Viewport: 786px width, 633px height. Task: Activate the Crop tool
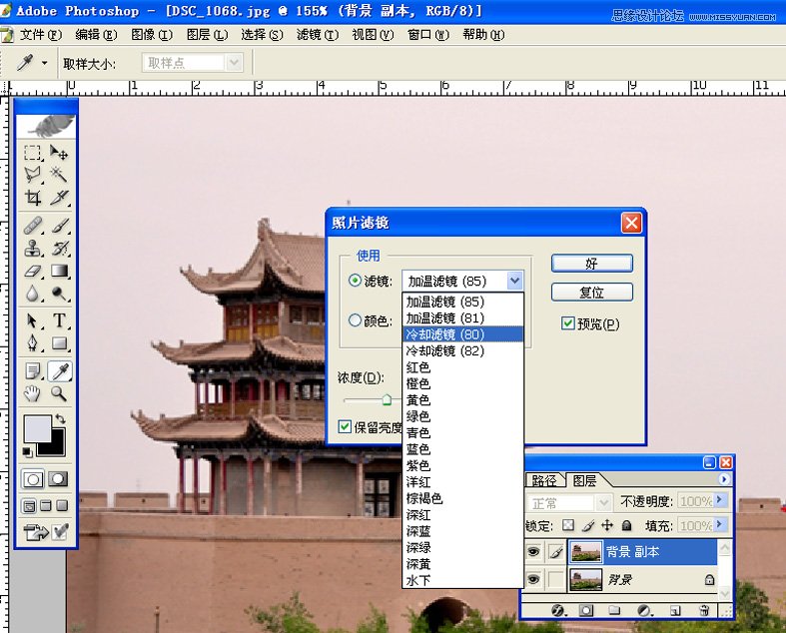click(33, 198)
